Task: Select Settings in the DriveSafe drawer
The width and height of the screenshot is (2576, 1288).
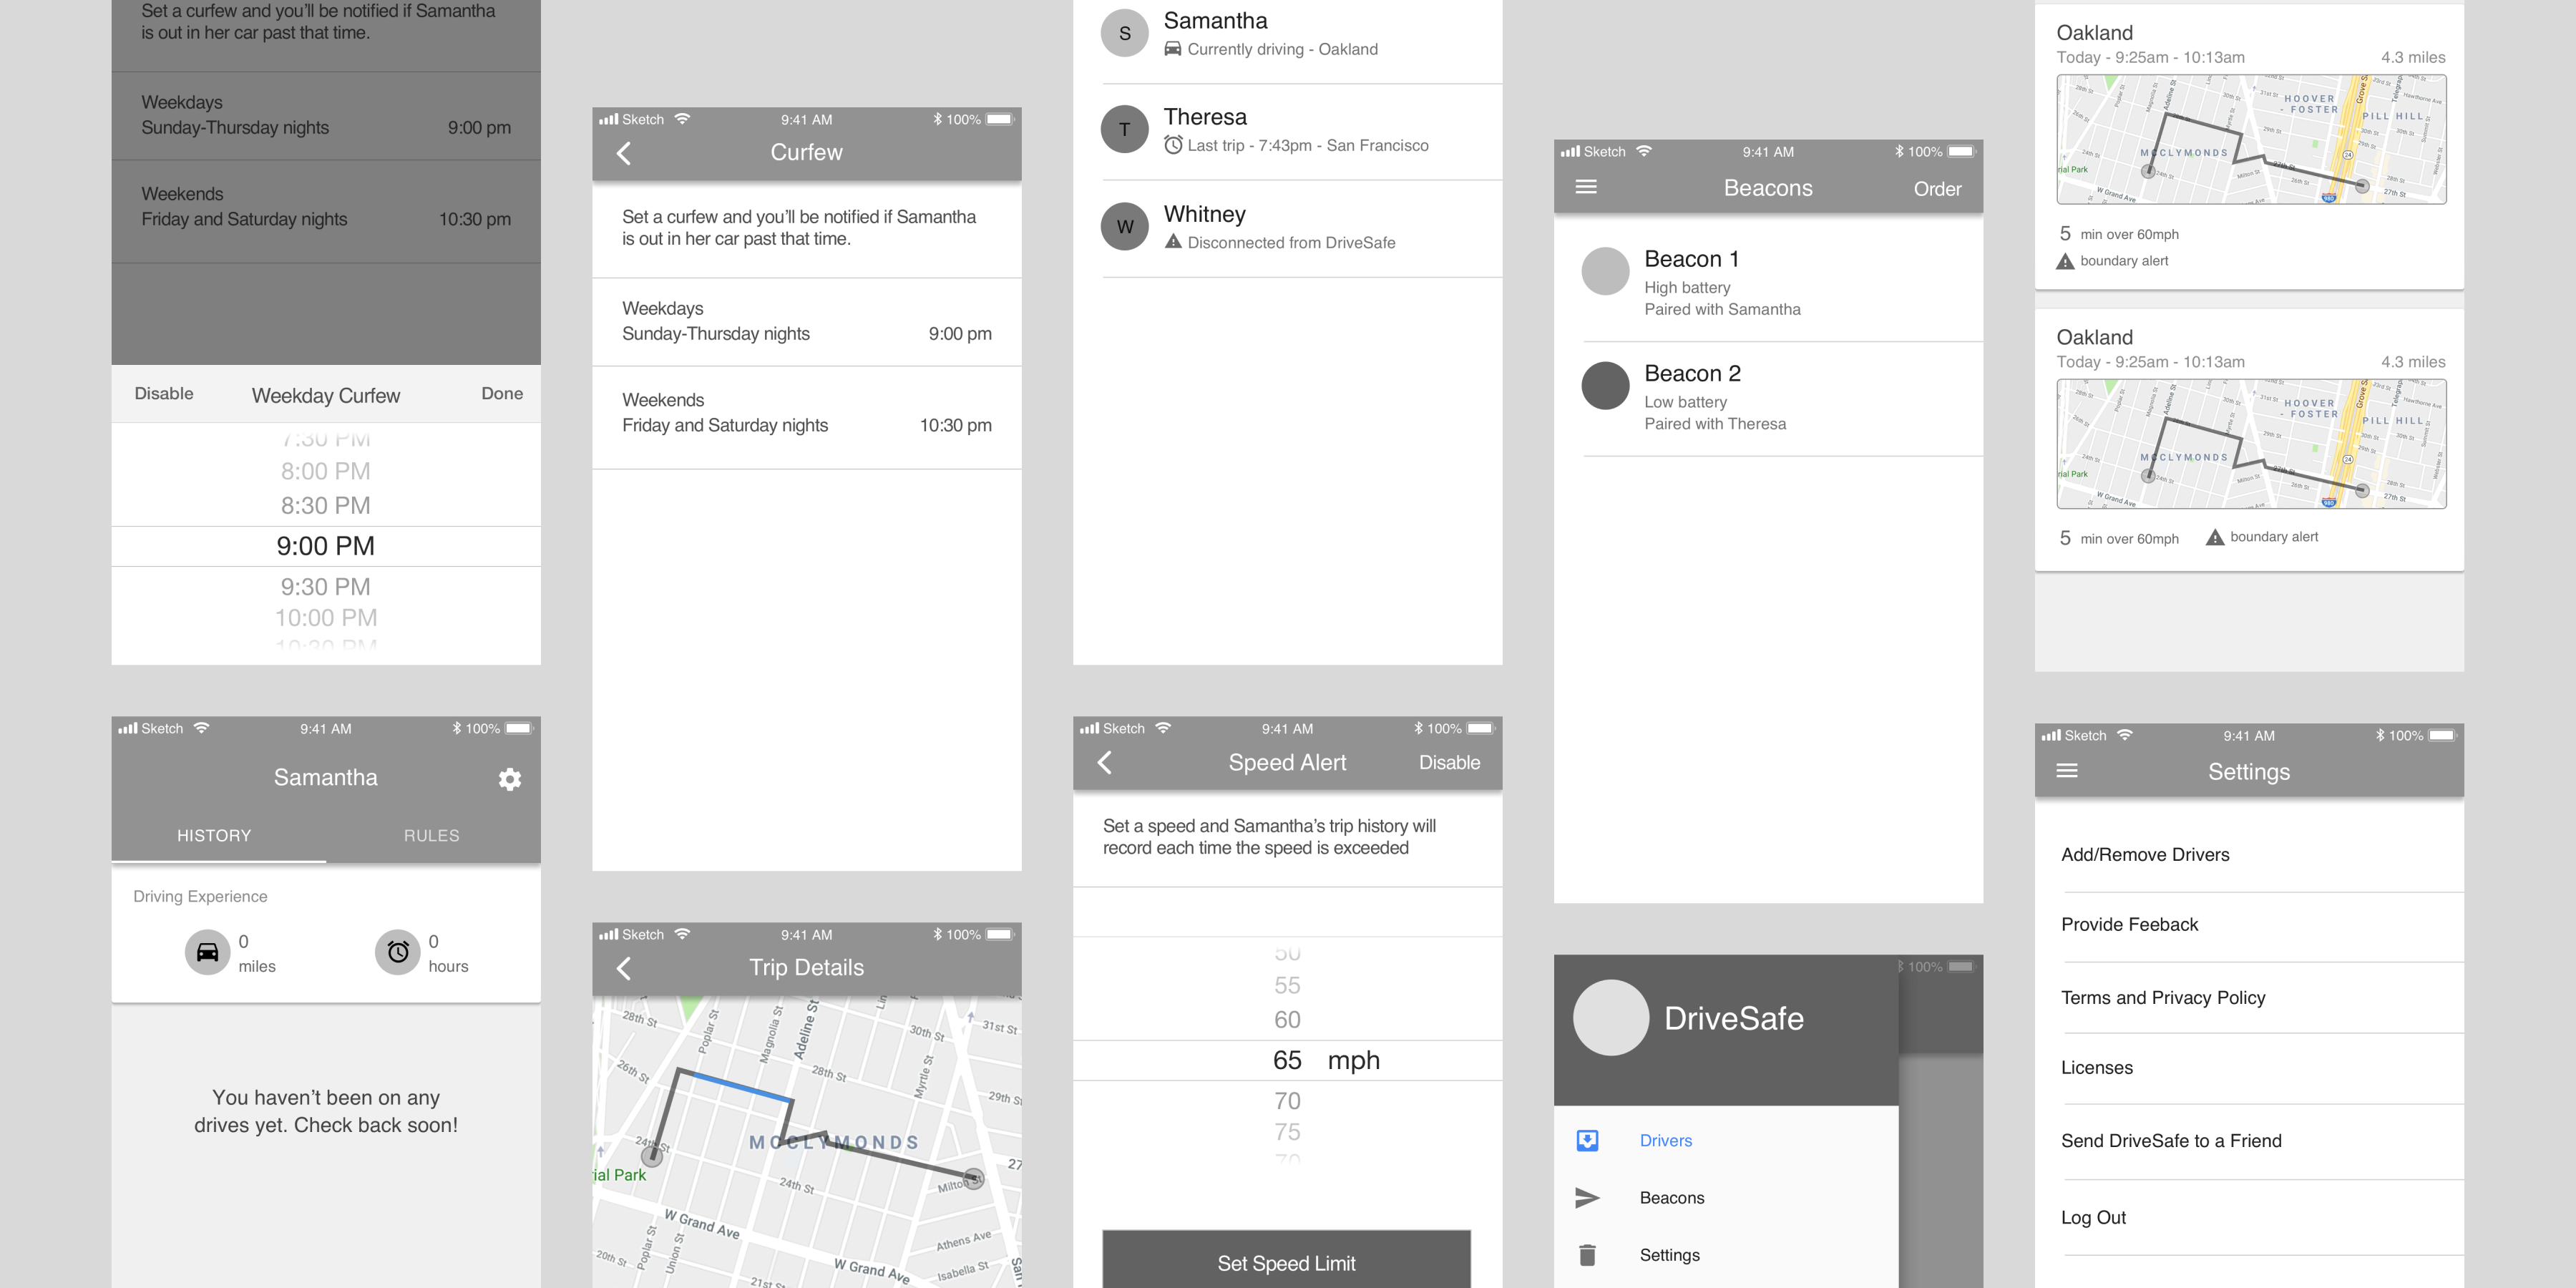Action: 1726,1255
